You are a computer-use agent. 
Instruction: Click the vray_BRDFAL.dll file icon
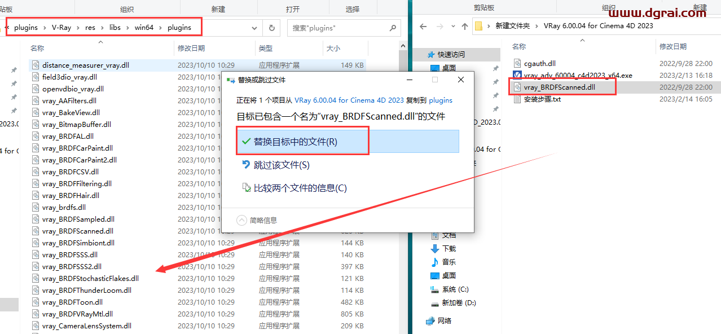[36, 136]
